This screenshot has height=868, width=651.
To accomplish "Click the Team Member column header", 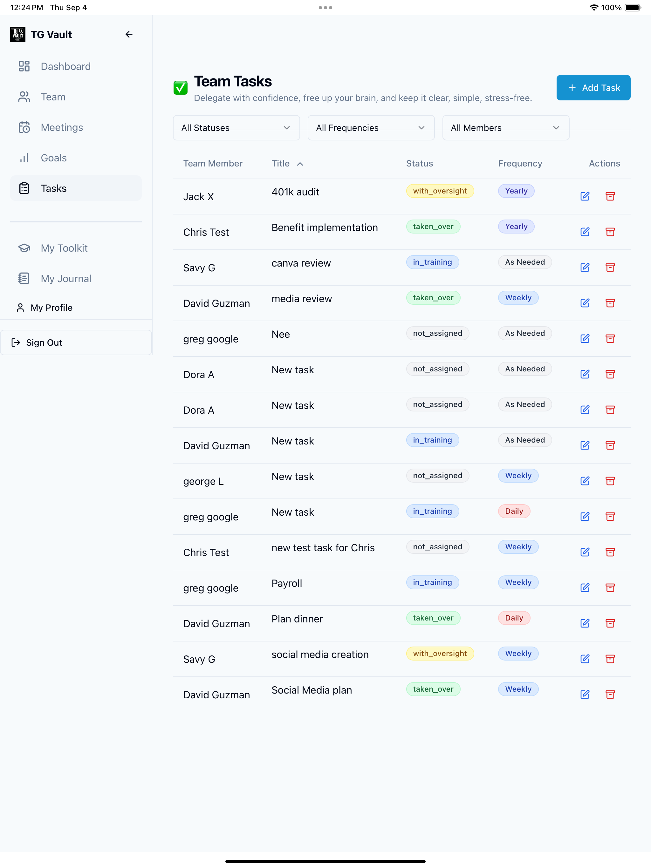I will [x=213, y=164].
